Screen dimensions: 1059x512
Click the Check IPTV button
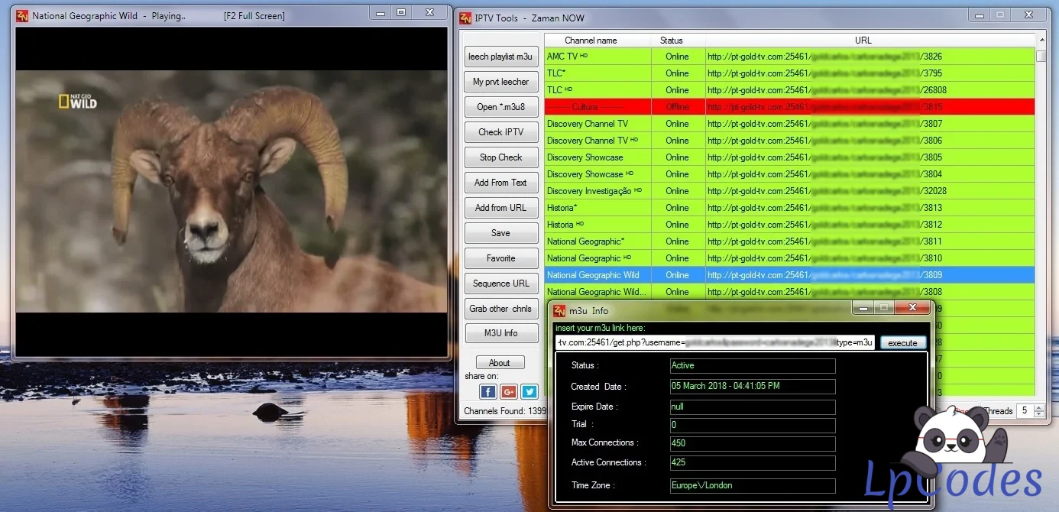tap(501, 132)
